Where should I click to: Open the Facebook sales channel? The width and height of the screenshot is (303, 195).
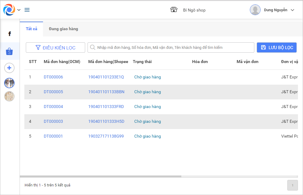(9, 33)
